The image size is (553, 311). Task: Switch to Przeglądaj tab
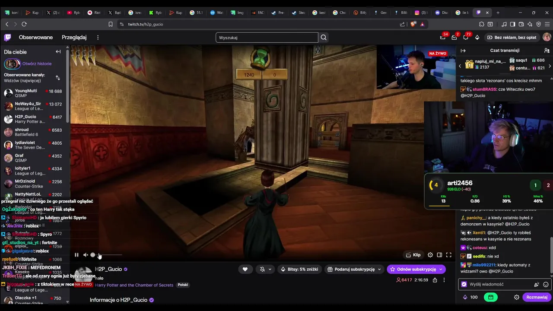coord(74,38)
